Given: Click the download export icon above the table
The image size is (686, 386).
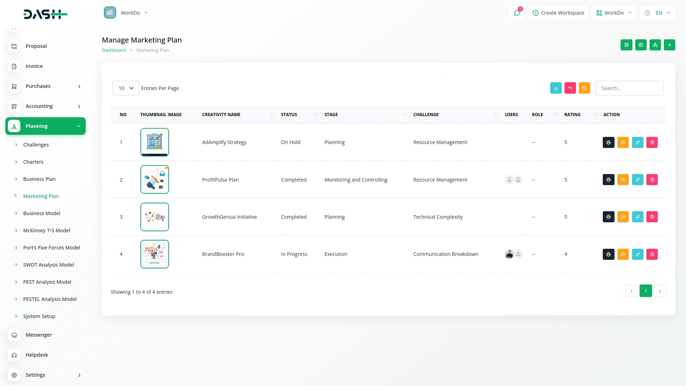Looking at the screenshot, I should click(x=556, y=88).
